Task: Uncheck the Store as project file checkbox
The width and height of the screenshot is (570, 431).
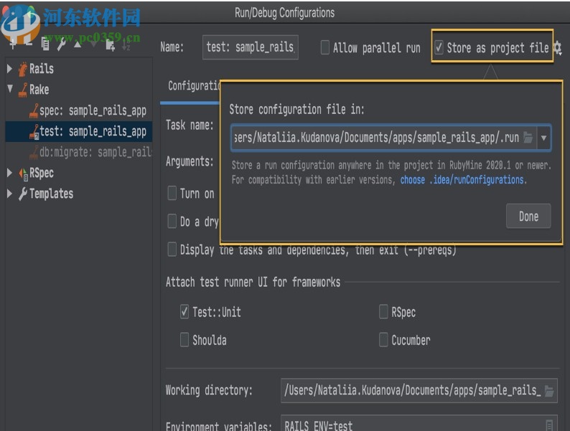Action: (x=439, y=47)
